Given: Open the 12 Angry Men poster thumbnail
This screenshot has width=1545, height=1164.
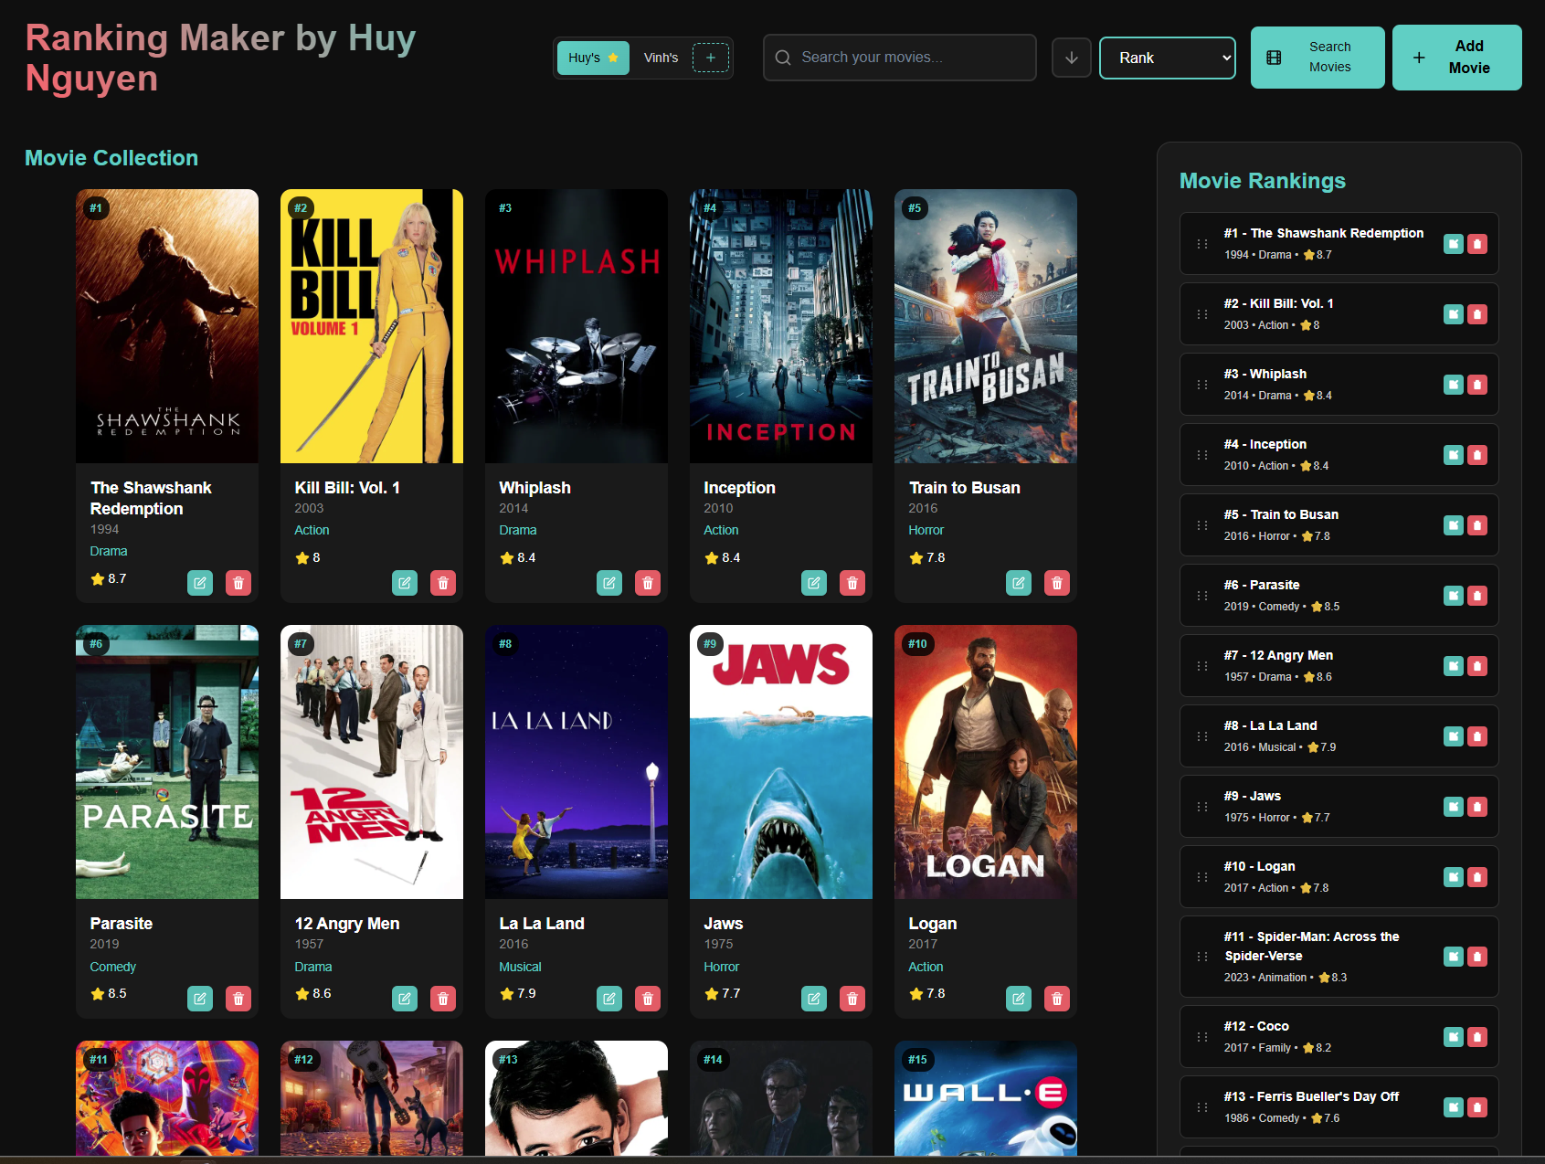Looking at the screenshot, I should (371, 762).
